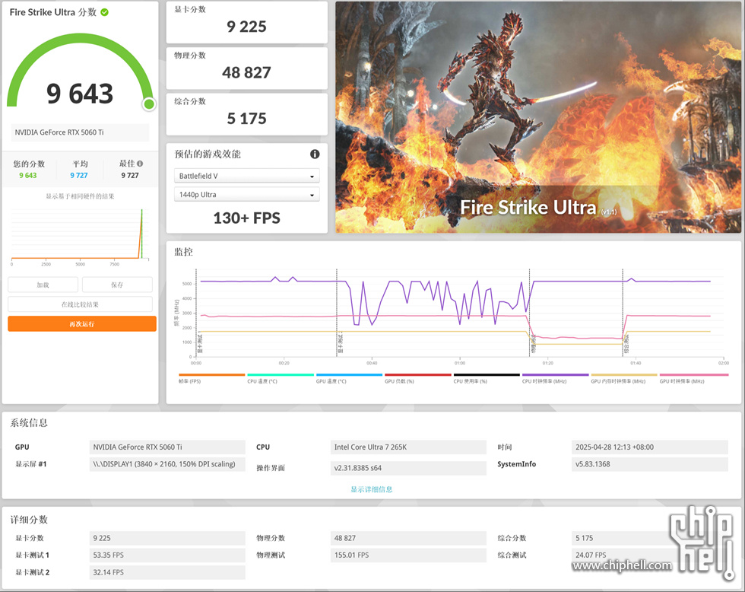
Task: Click the 系统信息 section heading
Action: coord(29,423)
